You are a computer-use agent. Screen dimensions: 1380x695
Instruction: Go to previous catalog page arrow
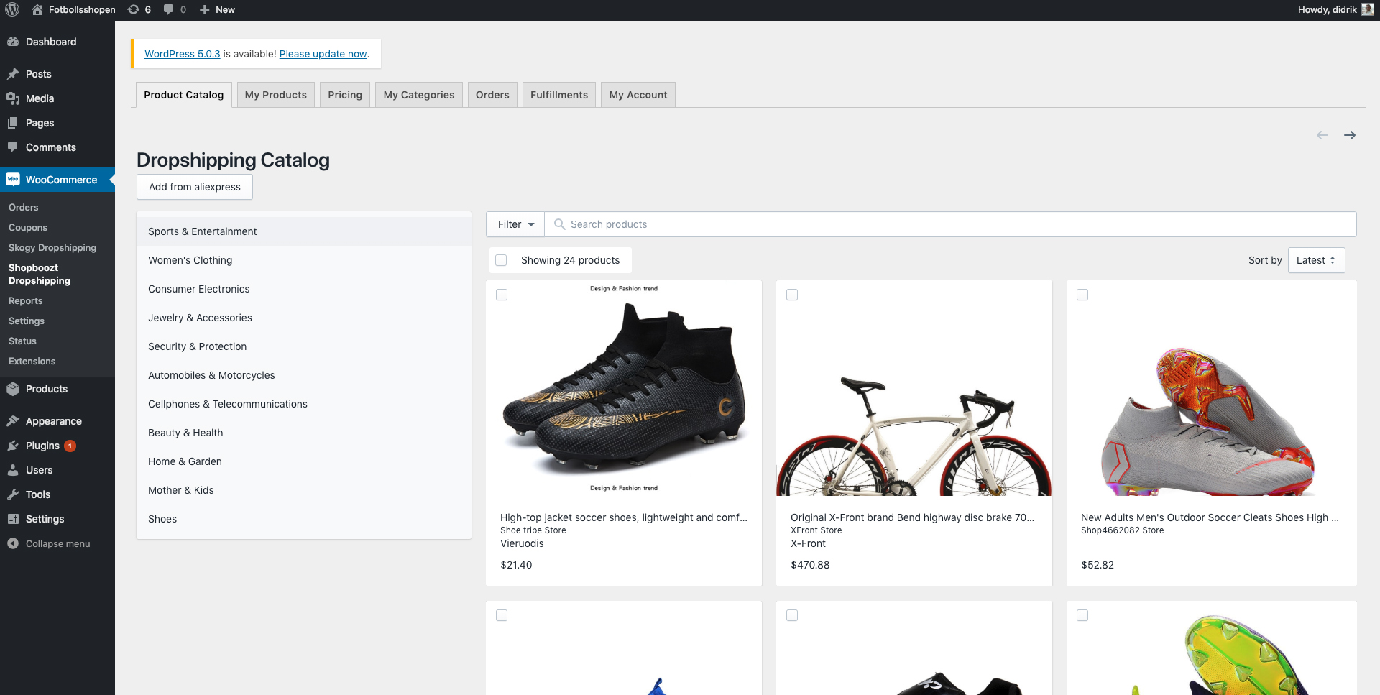pyautogui.click(x=1322, y=135)
